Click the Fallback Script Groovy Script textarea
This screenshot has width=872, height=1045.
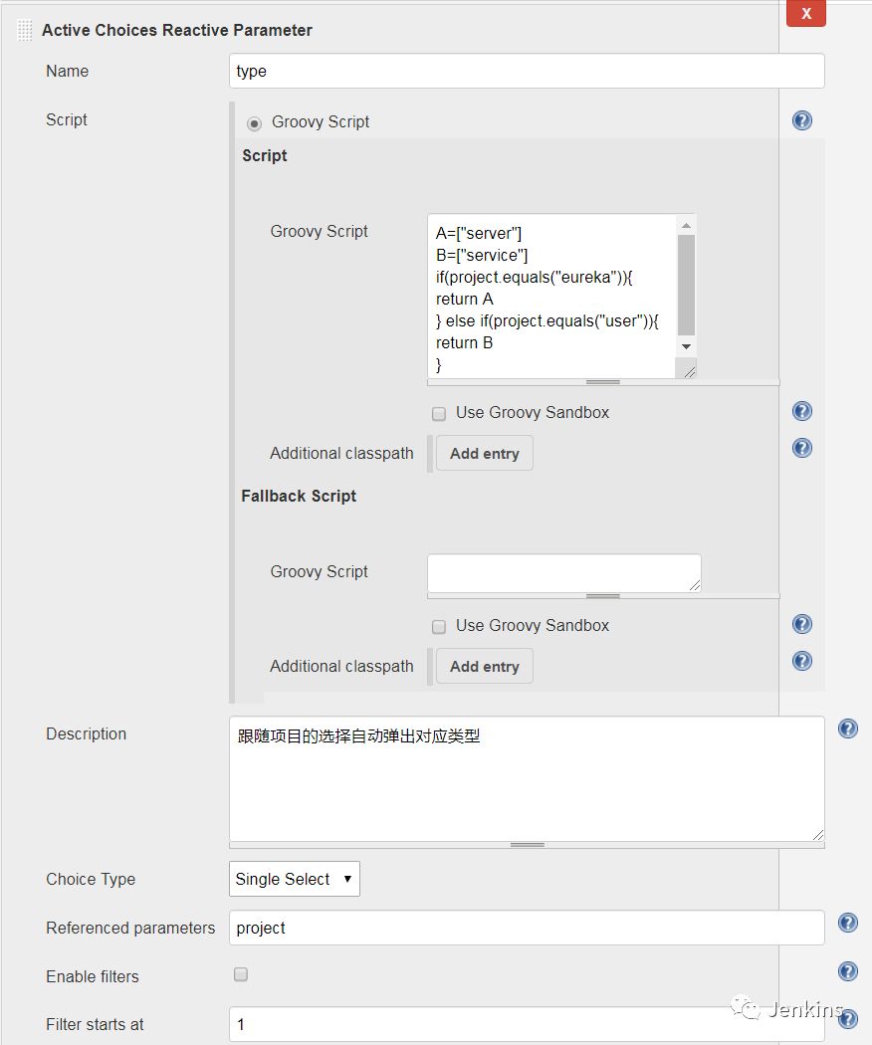pyautogui.click(x=563, y=572)
